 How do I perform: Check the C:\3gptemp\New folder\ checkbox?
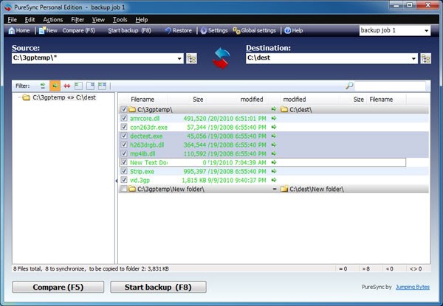(124, 189)
